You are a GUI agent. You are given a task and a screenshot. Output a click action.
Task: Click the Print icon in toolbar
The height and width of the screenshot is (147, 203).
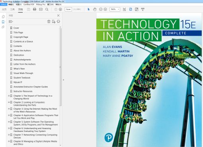tap(35, 9)
